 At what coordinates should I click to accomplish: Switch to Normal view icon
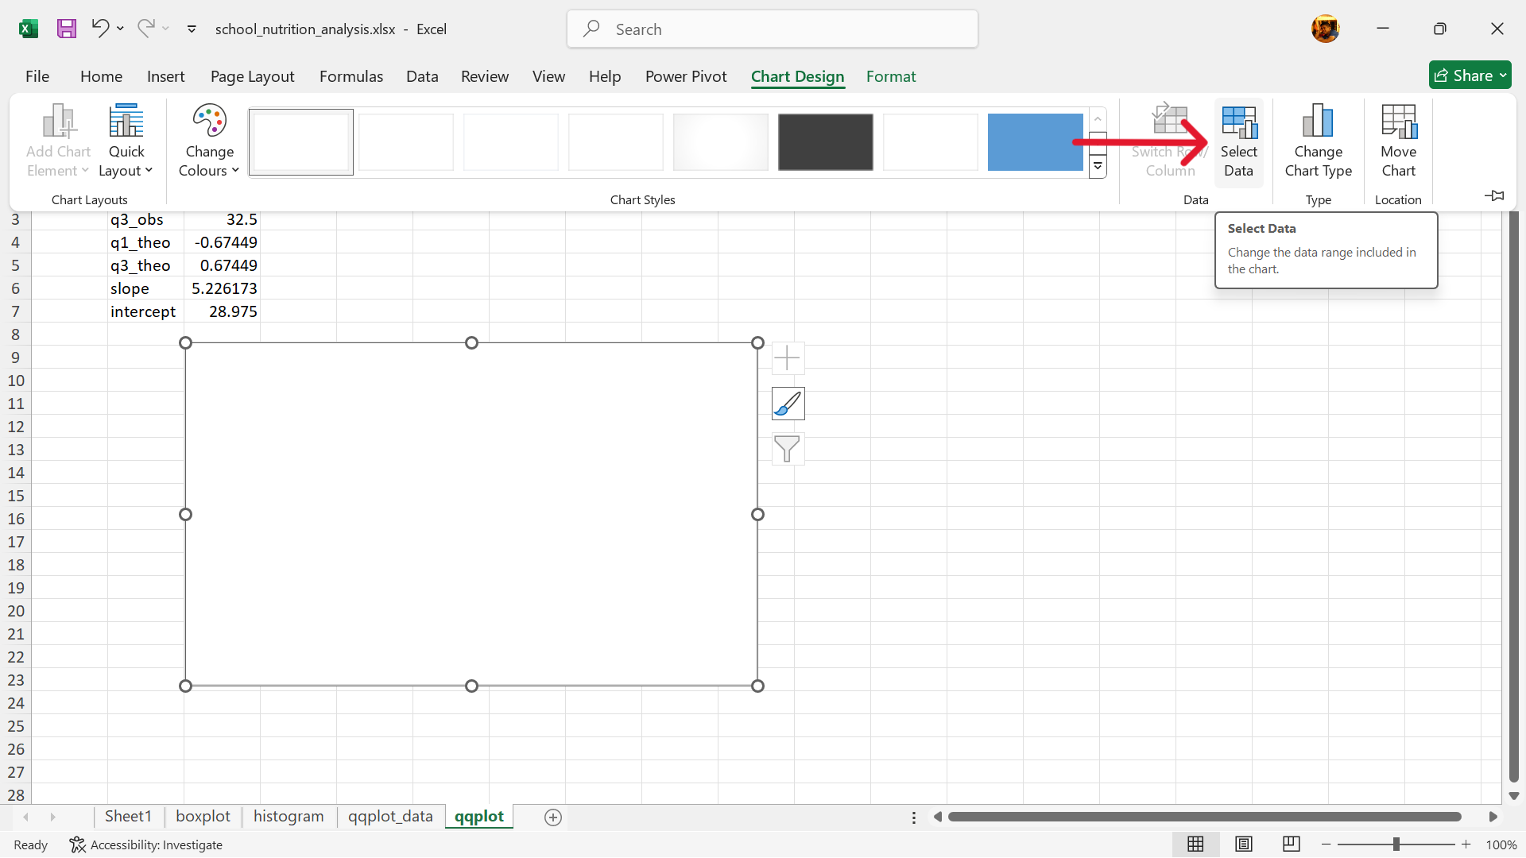tap(1195, 844)
